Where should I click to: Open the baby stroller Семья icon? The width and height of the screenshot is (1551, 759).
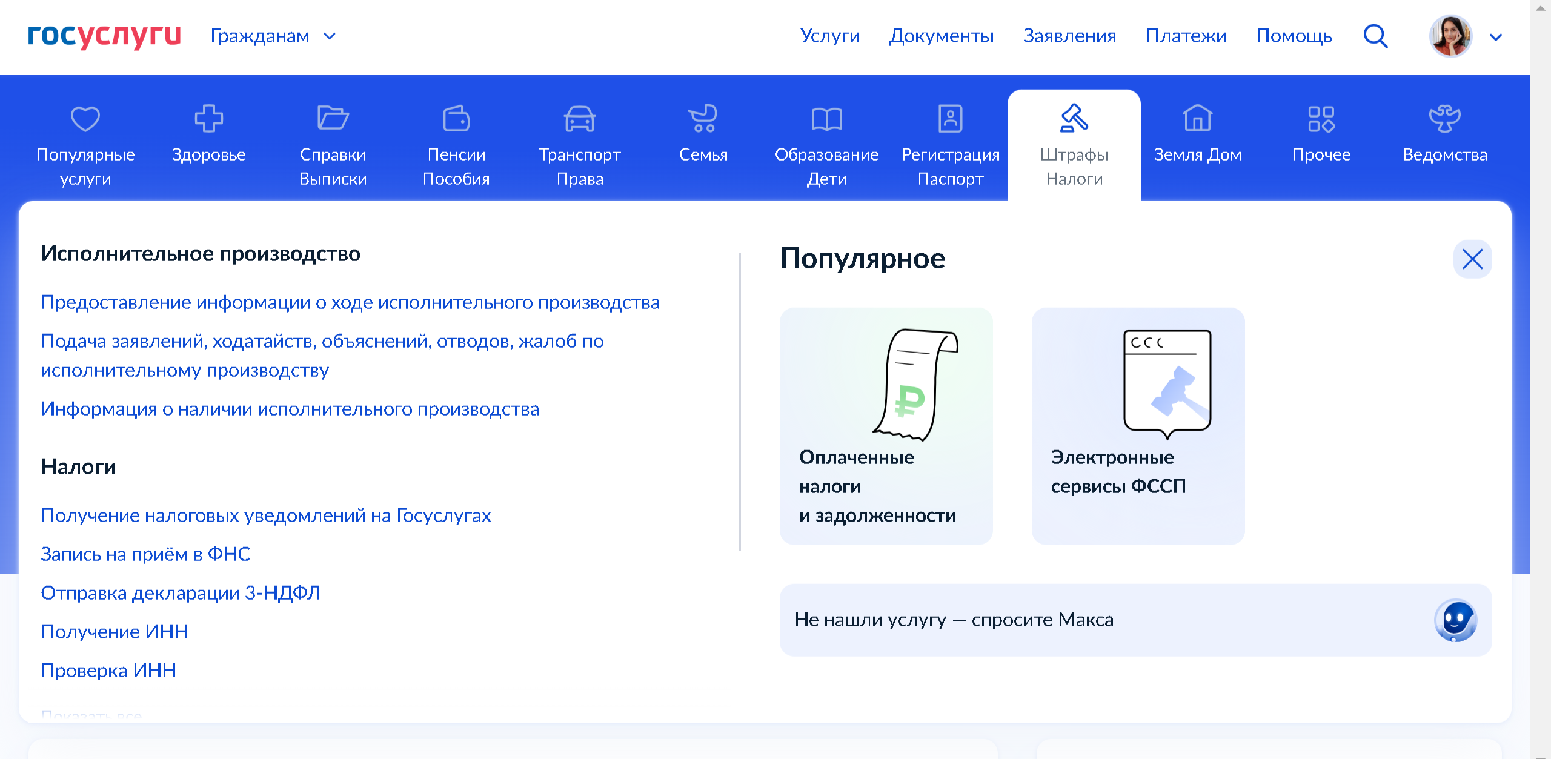pyautogui.click(x=703, y=118)
